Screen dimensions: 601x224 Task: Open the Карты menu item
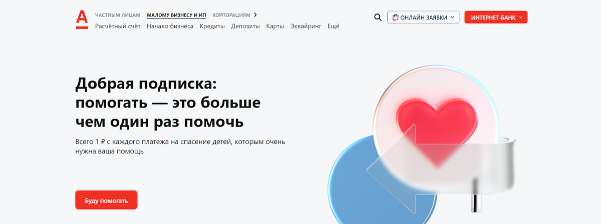pyautogui.click(x=275, y=26)
